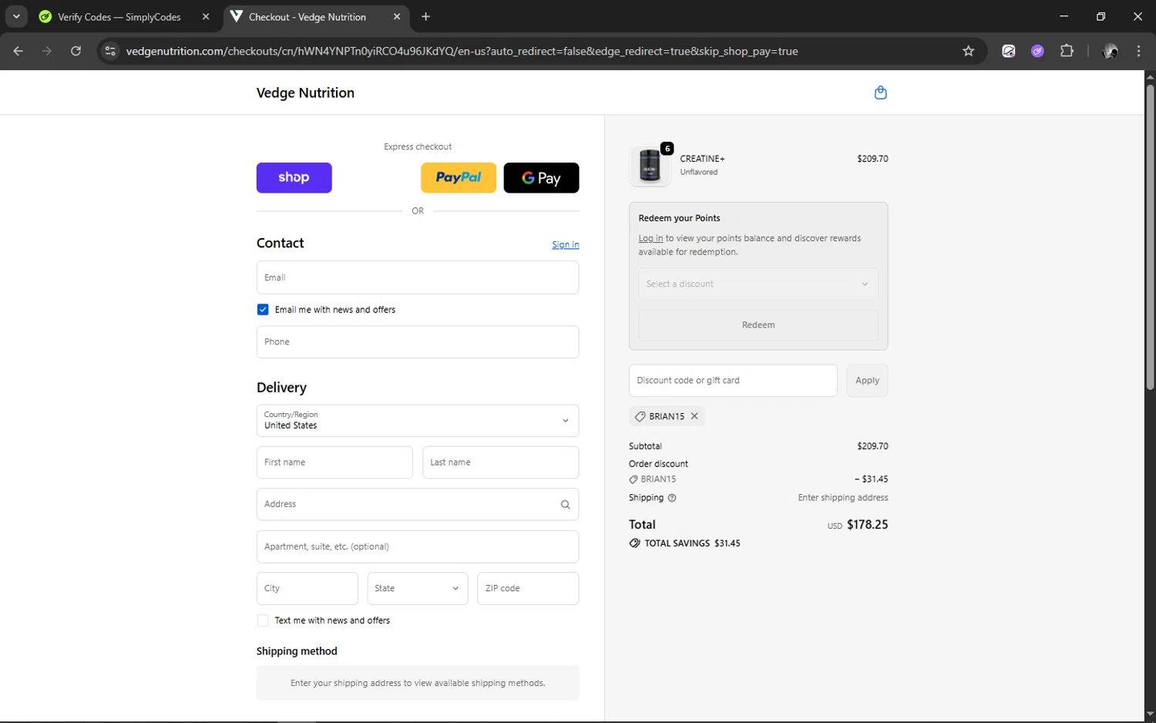Click the Sign in link
The image size is (1156, 723).
pyautogui.click(x=566, y=244)
